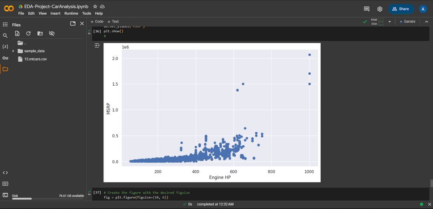Go to parent folder '..'
433x209 pixels.
tap(22, 43)
